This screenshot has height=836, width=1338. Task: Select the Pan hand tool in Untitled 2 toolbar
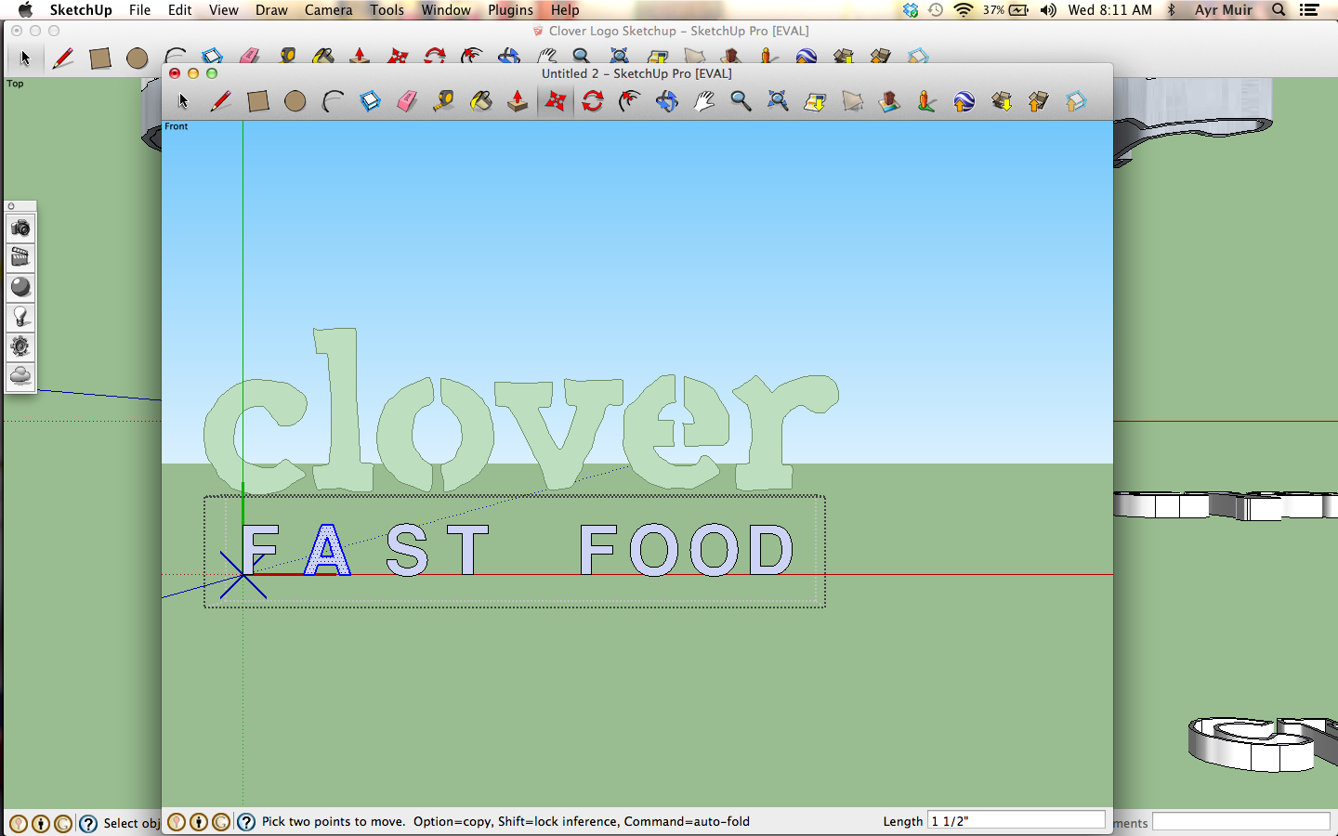704,101
